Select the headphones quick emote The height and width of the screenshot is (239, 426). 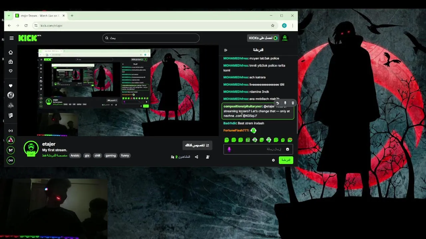269,140
